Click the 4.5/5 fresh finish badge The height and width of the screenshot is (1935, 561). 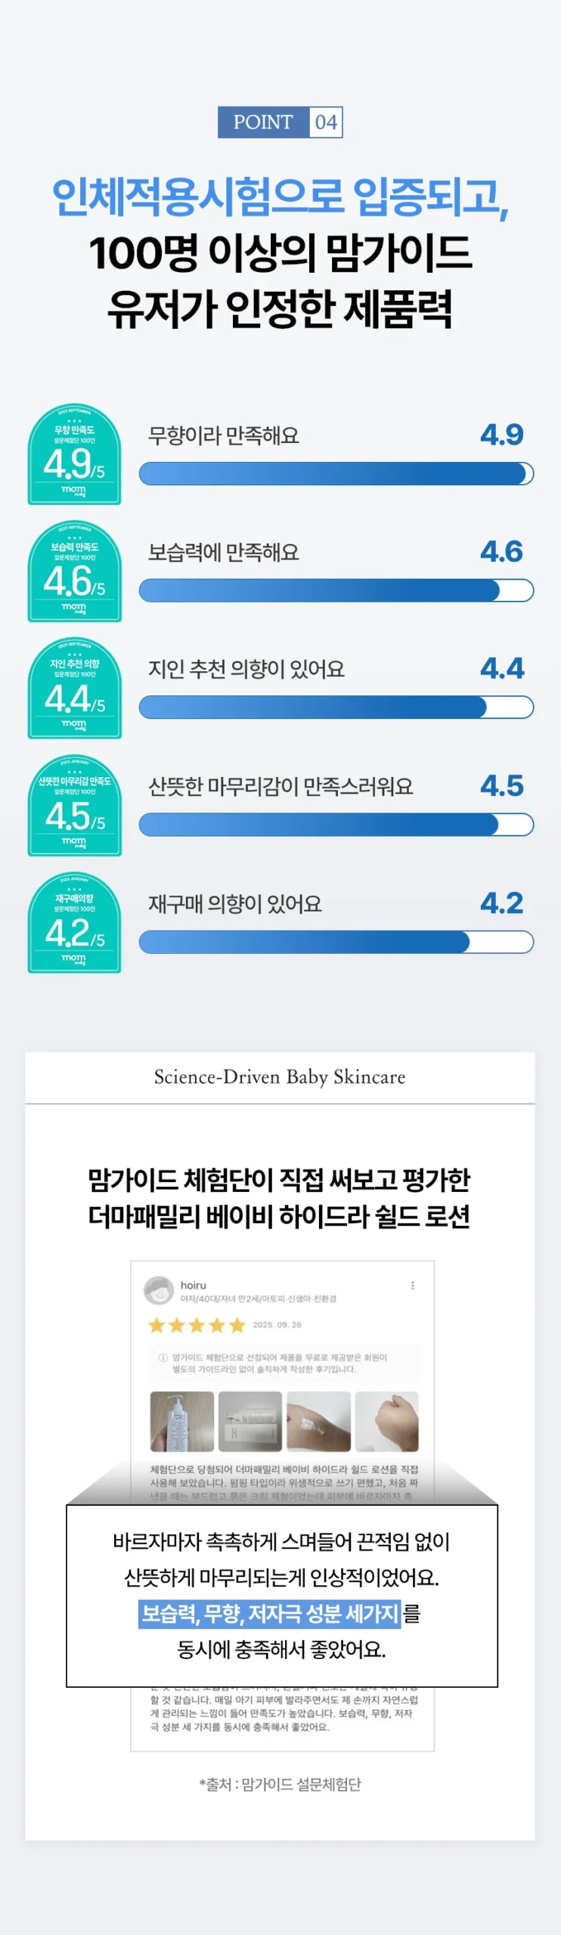point(74,807)
